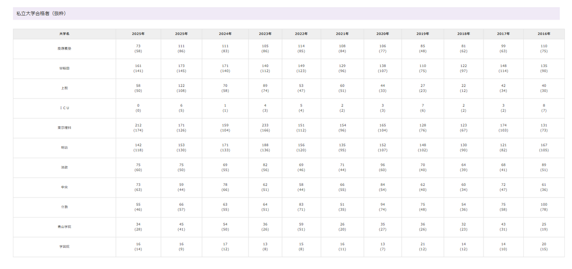572x269 pixels.
Task: Click 上智 cell reading 122 (108)
Action: tap(181, 88)
